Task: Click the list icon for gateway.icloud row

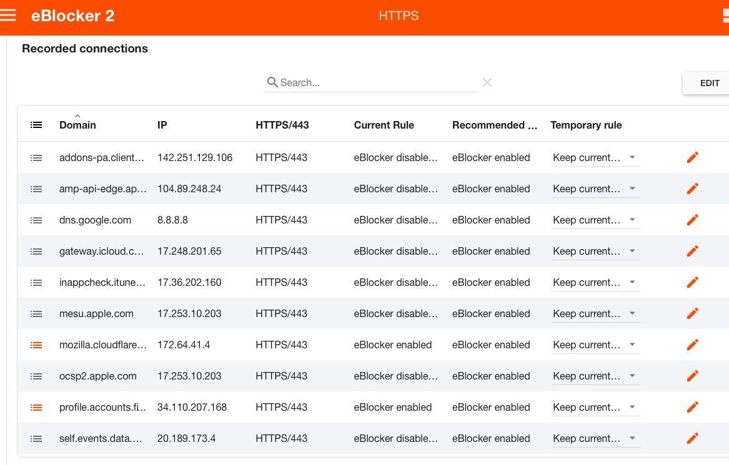Action: 36,252
